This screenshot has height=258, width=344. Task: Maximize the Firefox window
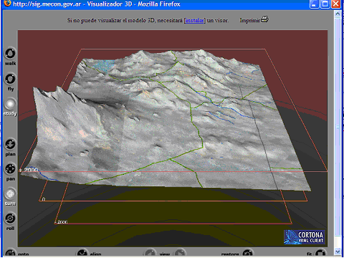(325, 4)
